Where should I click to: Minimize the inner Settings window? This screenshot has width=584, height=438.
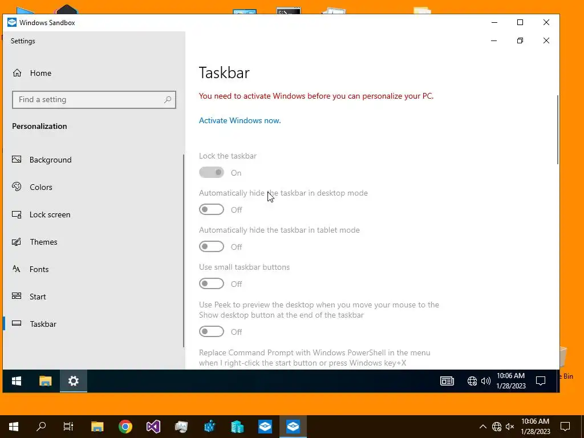click(x=494, y=40)
